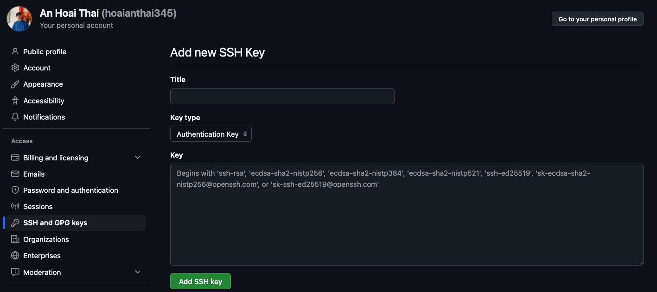Click the Sessions broadcast icon

[15, 206]
